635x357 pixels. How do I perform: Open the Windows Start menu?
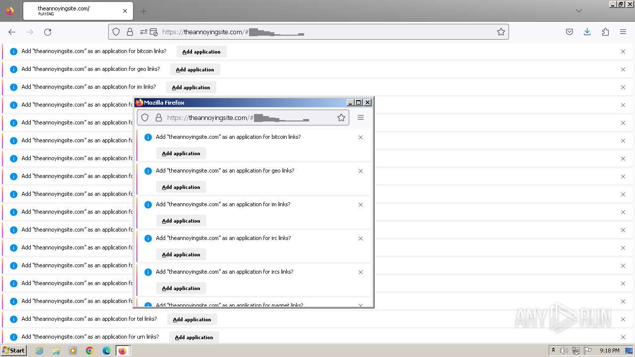(x=13, y=350)
